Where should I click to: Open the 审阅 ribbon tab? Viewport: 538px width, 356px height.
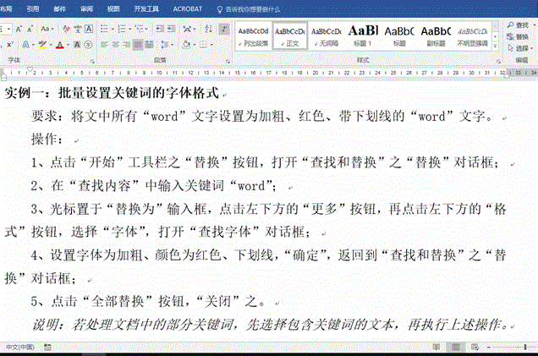86,8
